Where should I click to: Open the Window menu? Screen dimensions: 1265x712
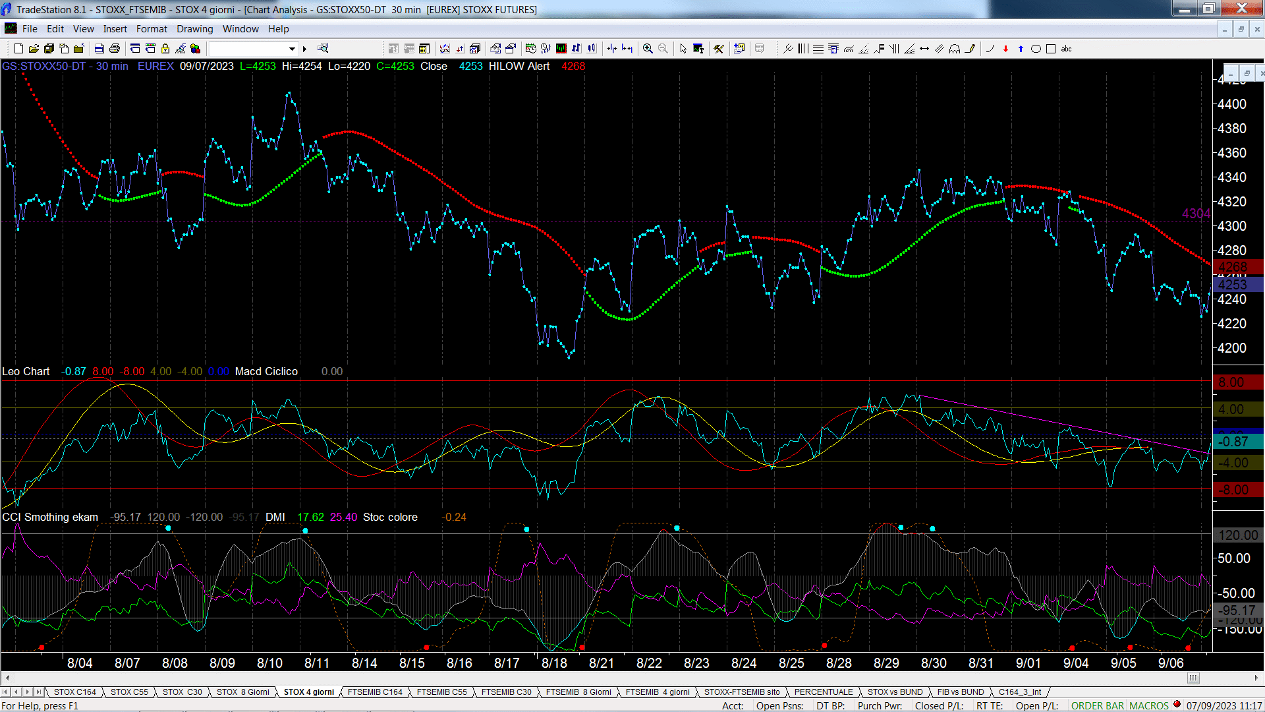pos(240,29)
